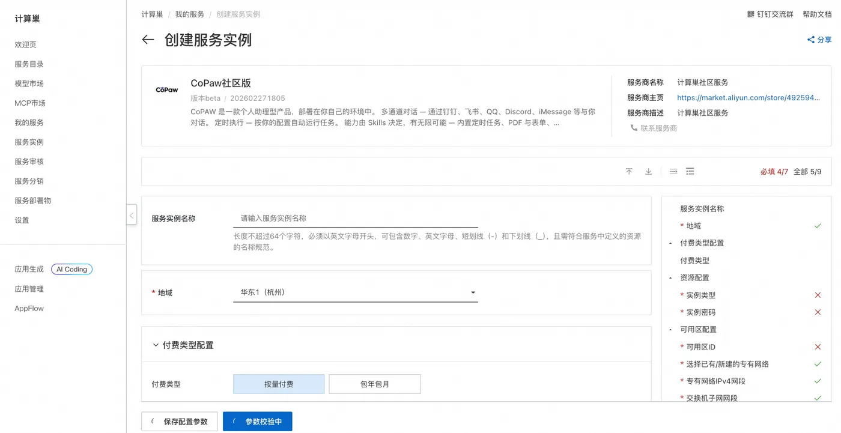Open the 地域 dropdown showing 华东1（杭州）

(x=356, y=292)
